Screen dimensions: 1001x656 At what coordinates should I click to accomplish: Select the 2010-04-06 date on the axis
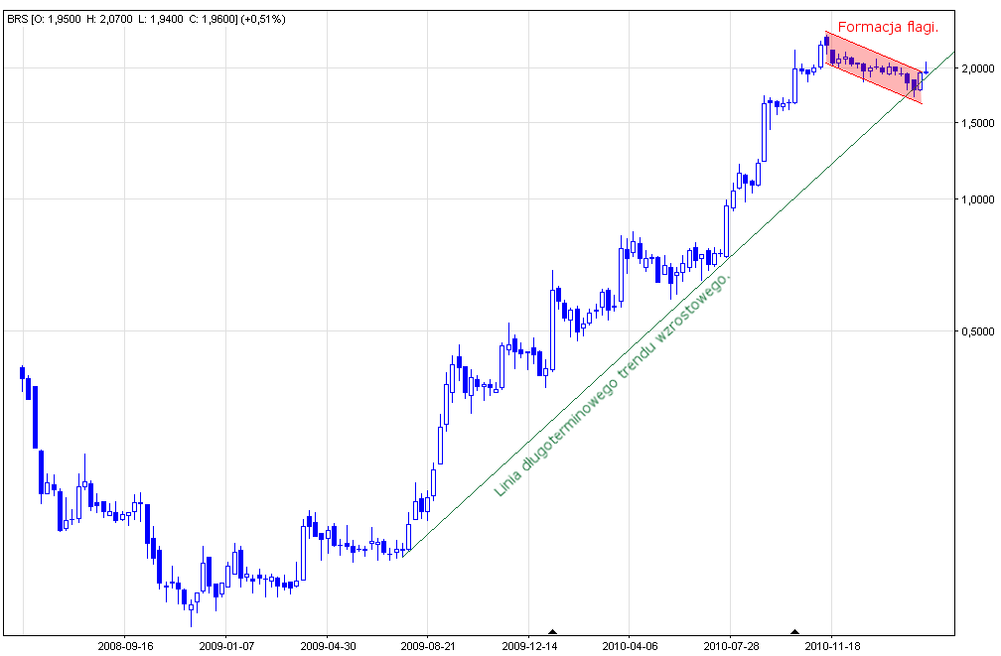pyautogui.click(x=629, y=645)
